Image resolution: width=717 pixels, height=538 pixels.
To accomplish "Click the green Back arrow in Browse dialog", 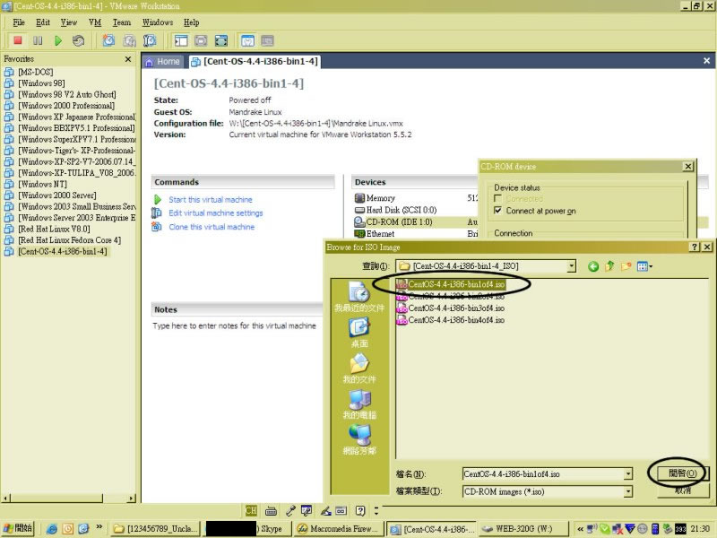I will click(x=593, y=266).
